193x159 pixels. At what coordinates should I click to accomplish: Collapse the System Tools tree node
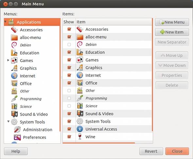(9, 121)
